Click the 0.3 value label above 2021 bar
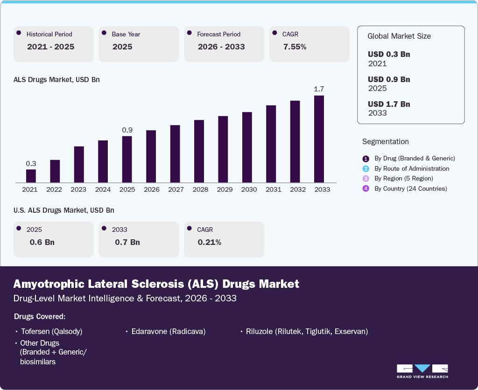Viewport: 478px width, 390px height. 31,164
